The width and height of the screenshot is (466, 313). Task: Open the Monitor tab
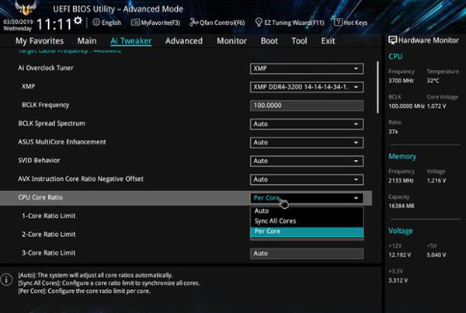tap(231, 41)
